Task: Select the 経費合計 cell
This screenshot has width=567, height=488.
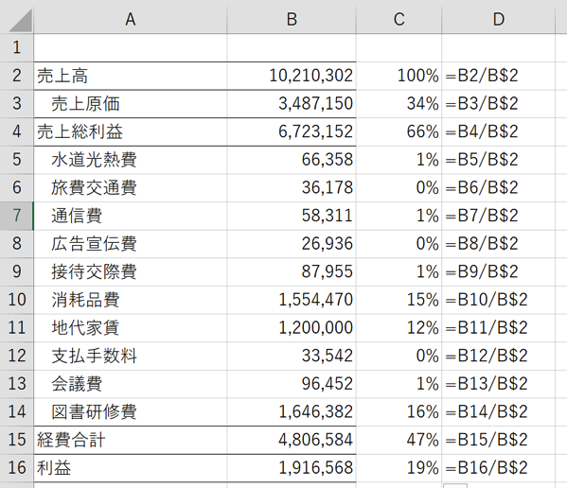Action: 131,440
